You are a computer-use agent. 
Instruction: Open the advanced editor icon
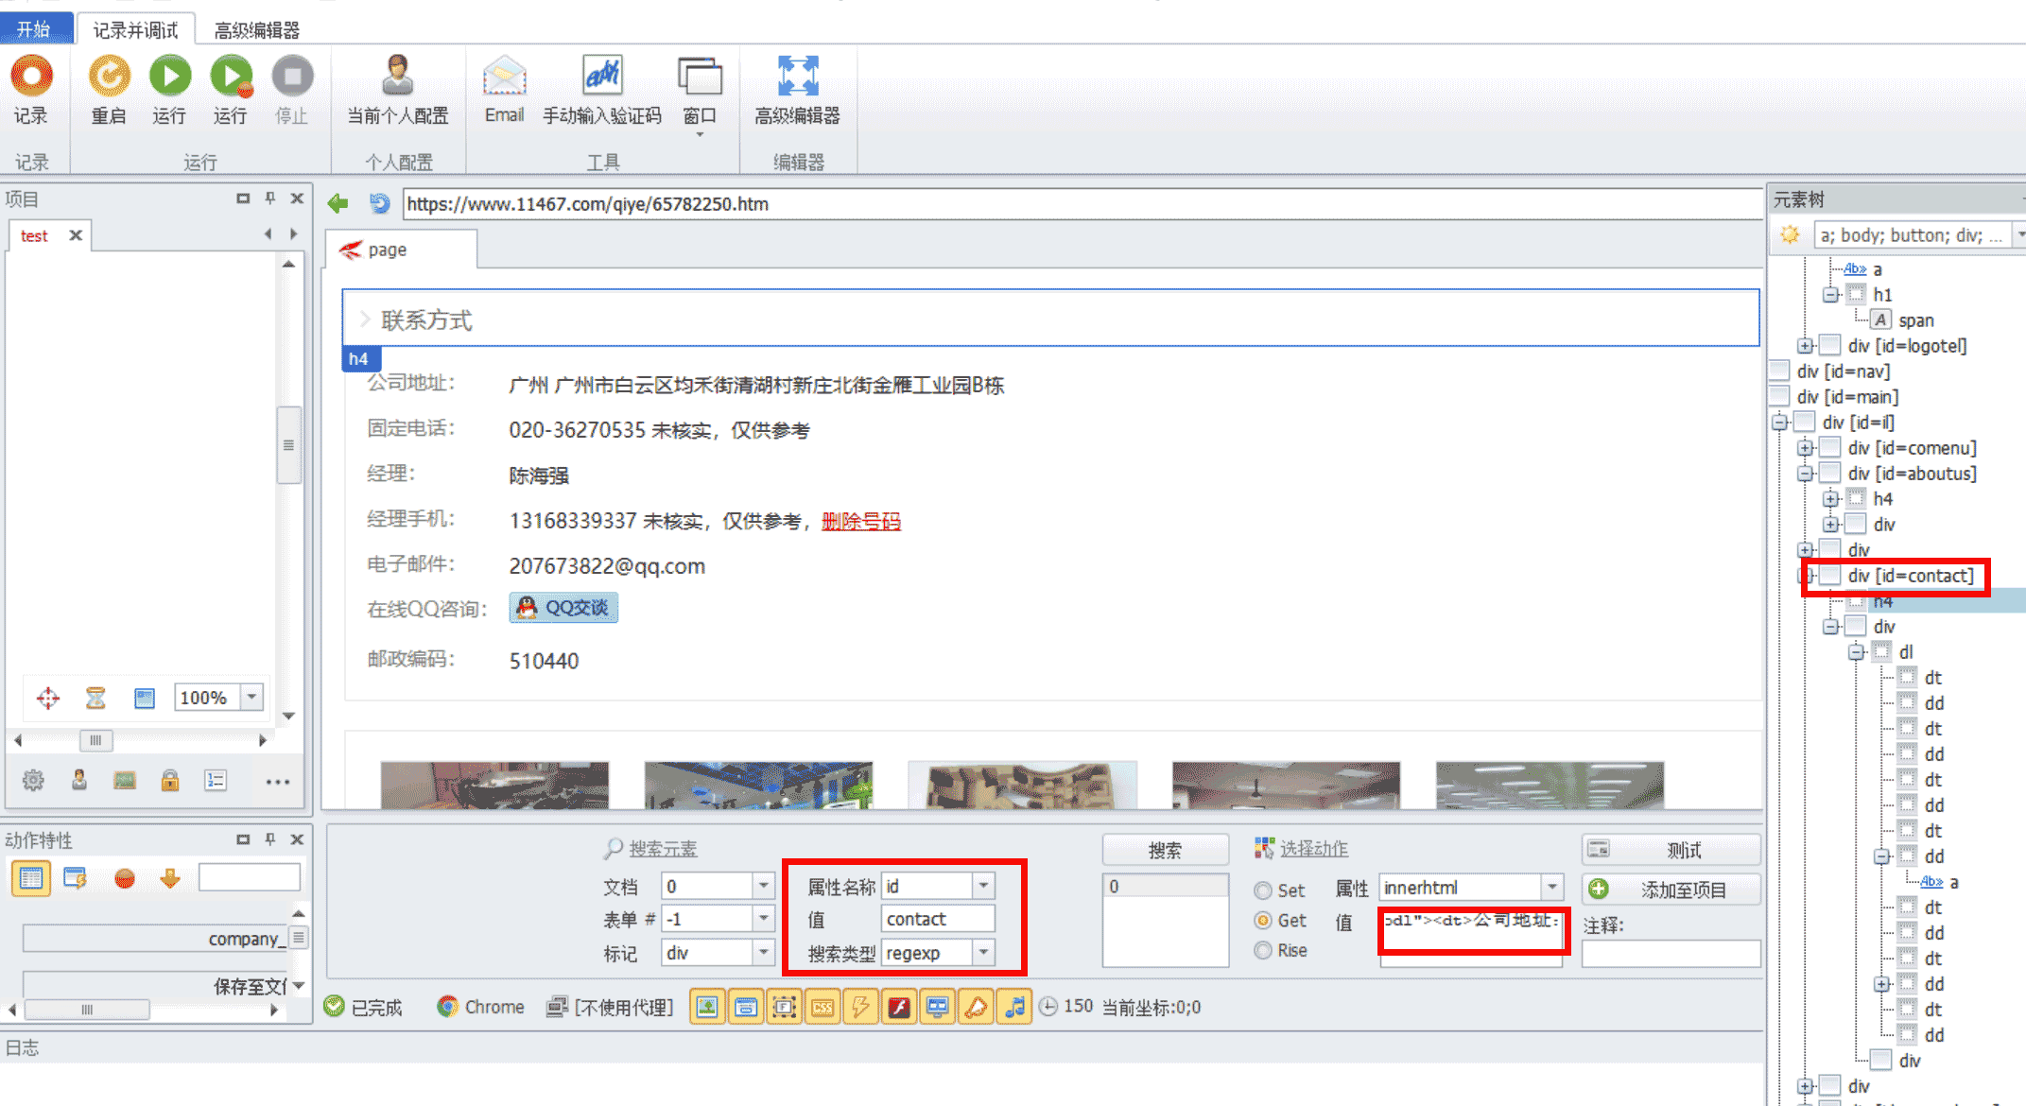tap(797, 78)
